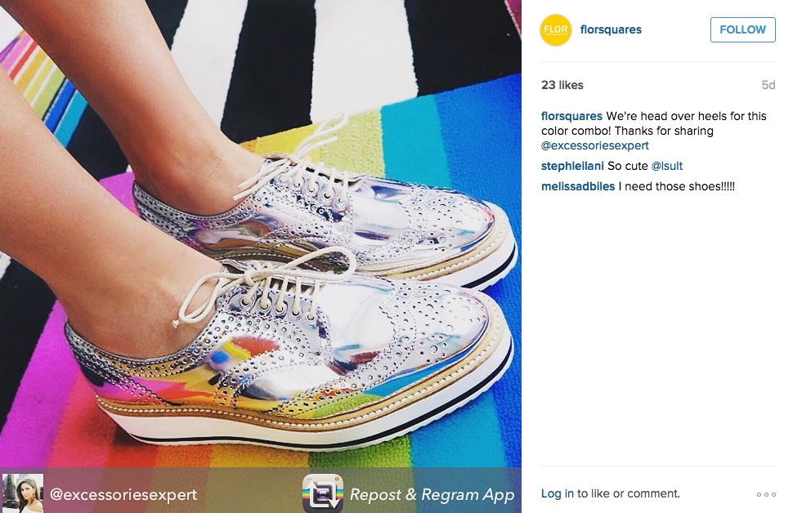Viewport: 793px width, 513px height.
Task: Click the Log in link
Action: (x=558, y=493)
